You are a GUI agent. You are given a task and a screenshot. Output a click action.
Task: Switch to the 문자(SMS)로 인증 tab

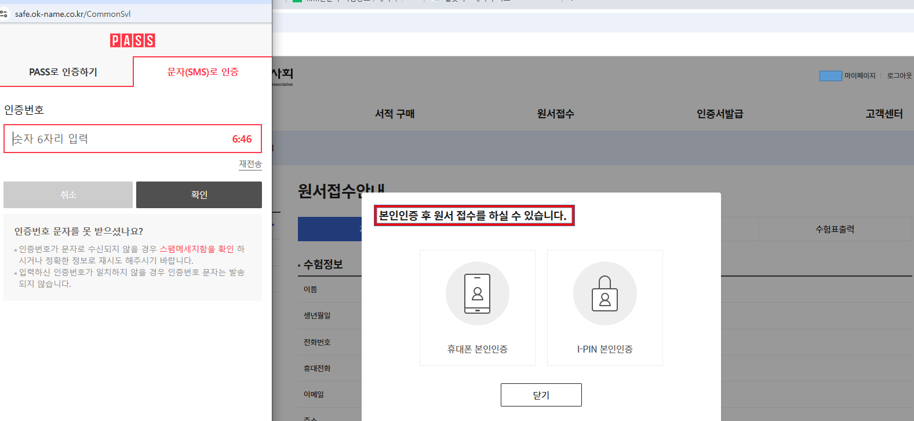pos(203,72)
